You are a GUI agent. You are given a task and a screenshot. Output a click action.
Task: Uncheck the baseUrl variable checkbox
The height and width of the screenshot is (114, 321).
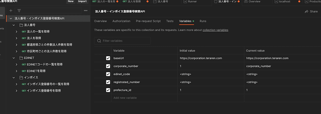[108, 58]
